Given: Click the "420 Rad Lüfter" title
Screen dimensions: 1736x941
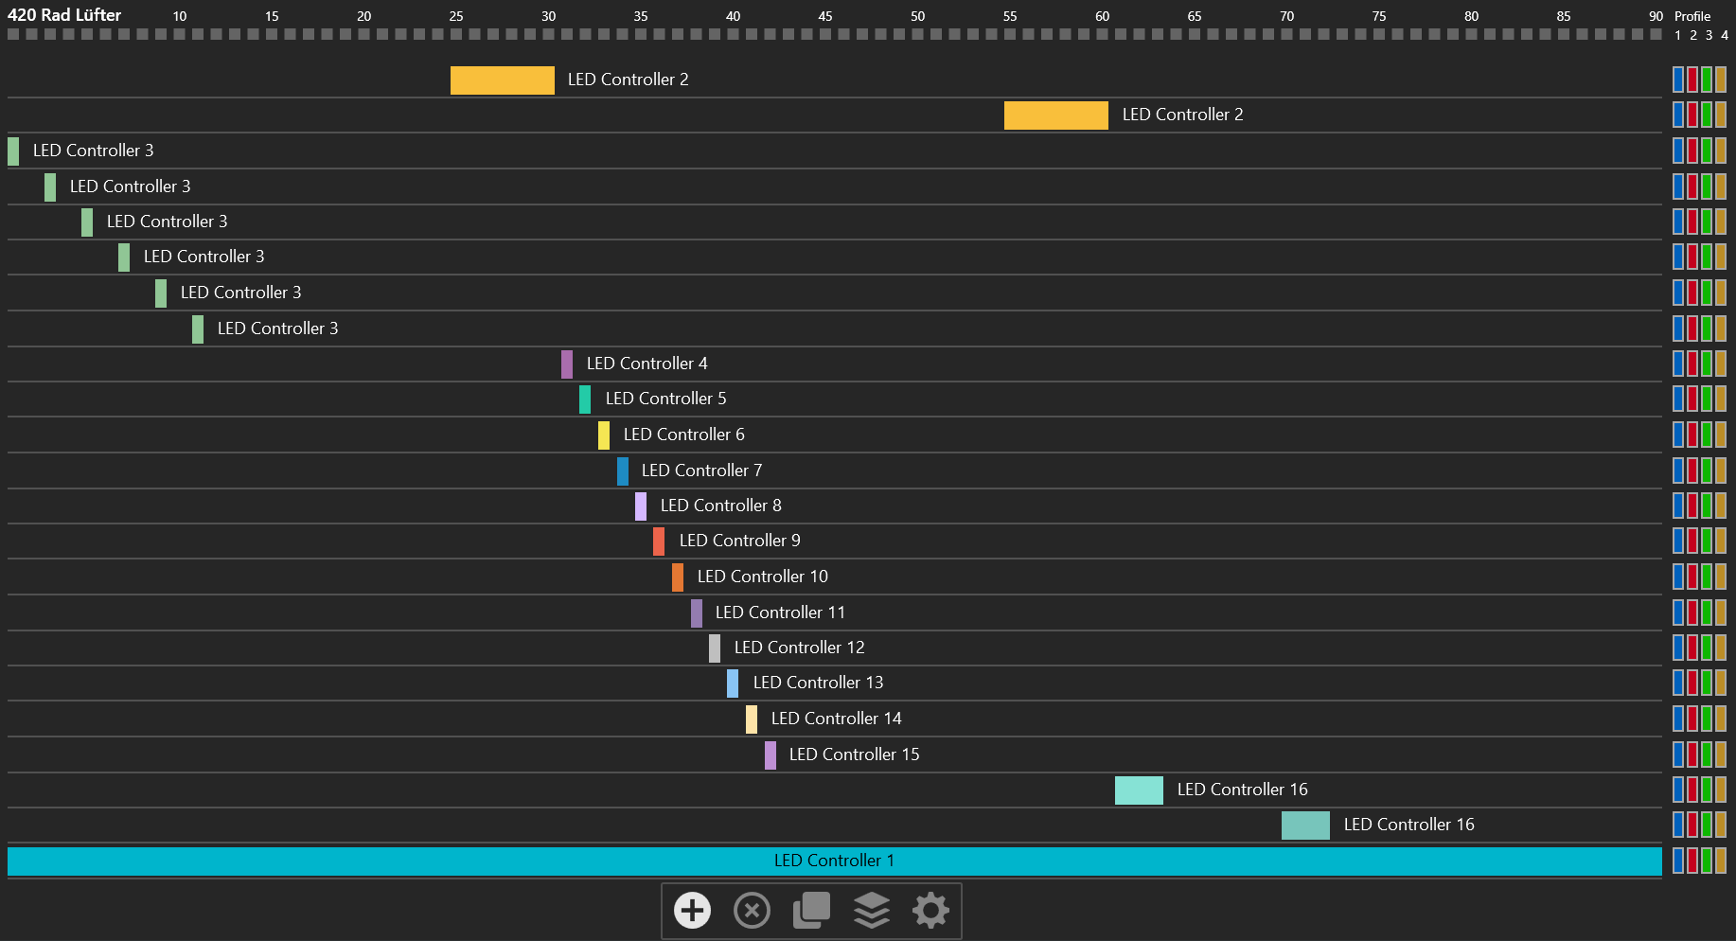Looking at the screenshot, I should (64, 15).
